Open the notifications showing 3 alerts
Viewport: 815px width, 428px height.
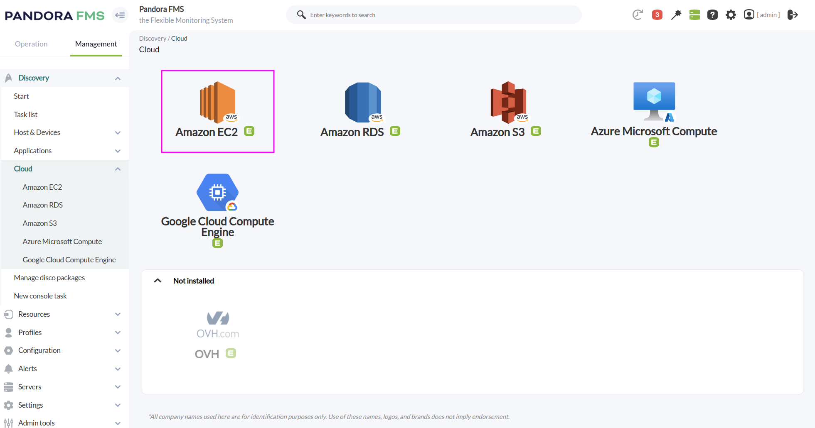[x=657, y=15]
